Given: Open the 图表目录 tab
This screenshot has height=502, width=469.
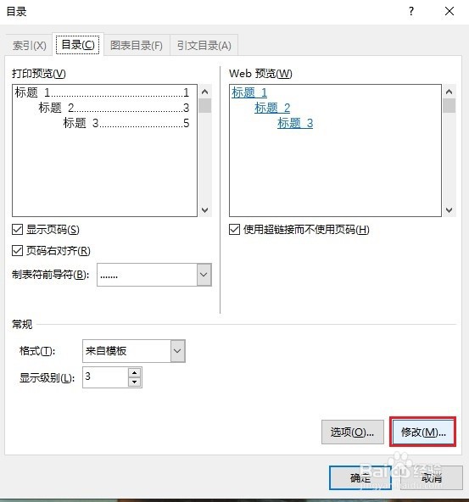Looking at the screenshot, I should click(137, 46).
